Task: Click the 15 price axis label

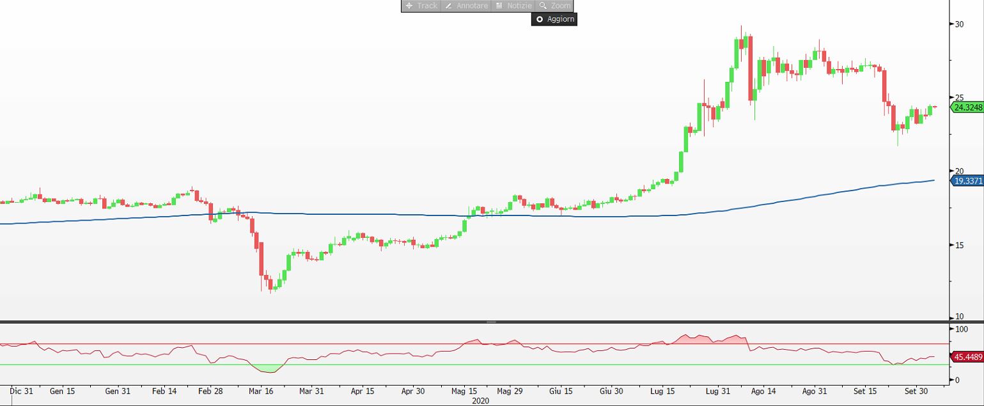Action: point(959,245)
